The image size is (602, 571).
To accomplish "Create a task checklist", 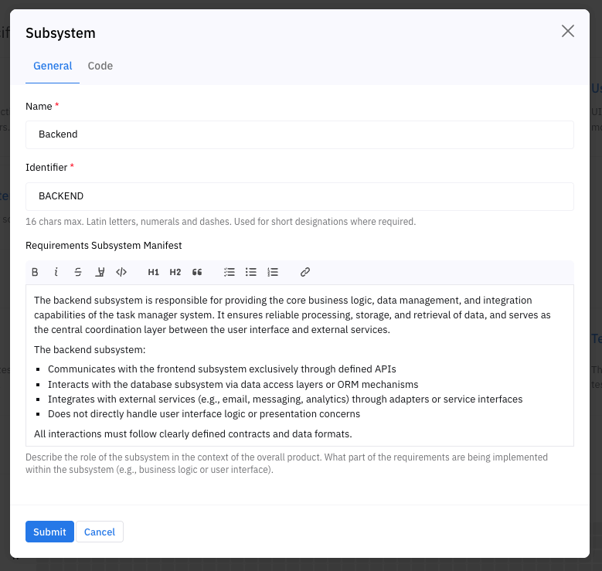I will click(229, 272).
